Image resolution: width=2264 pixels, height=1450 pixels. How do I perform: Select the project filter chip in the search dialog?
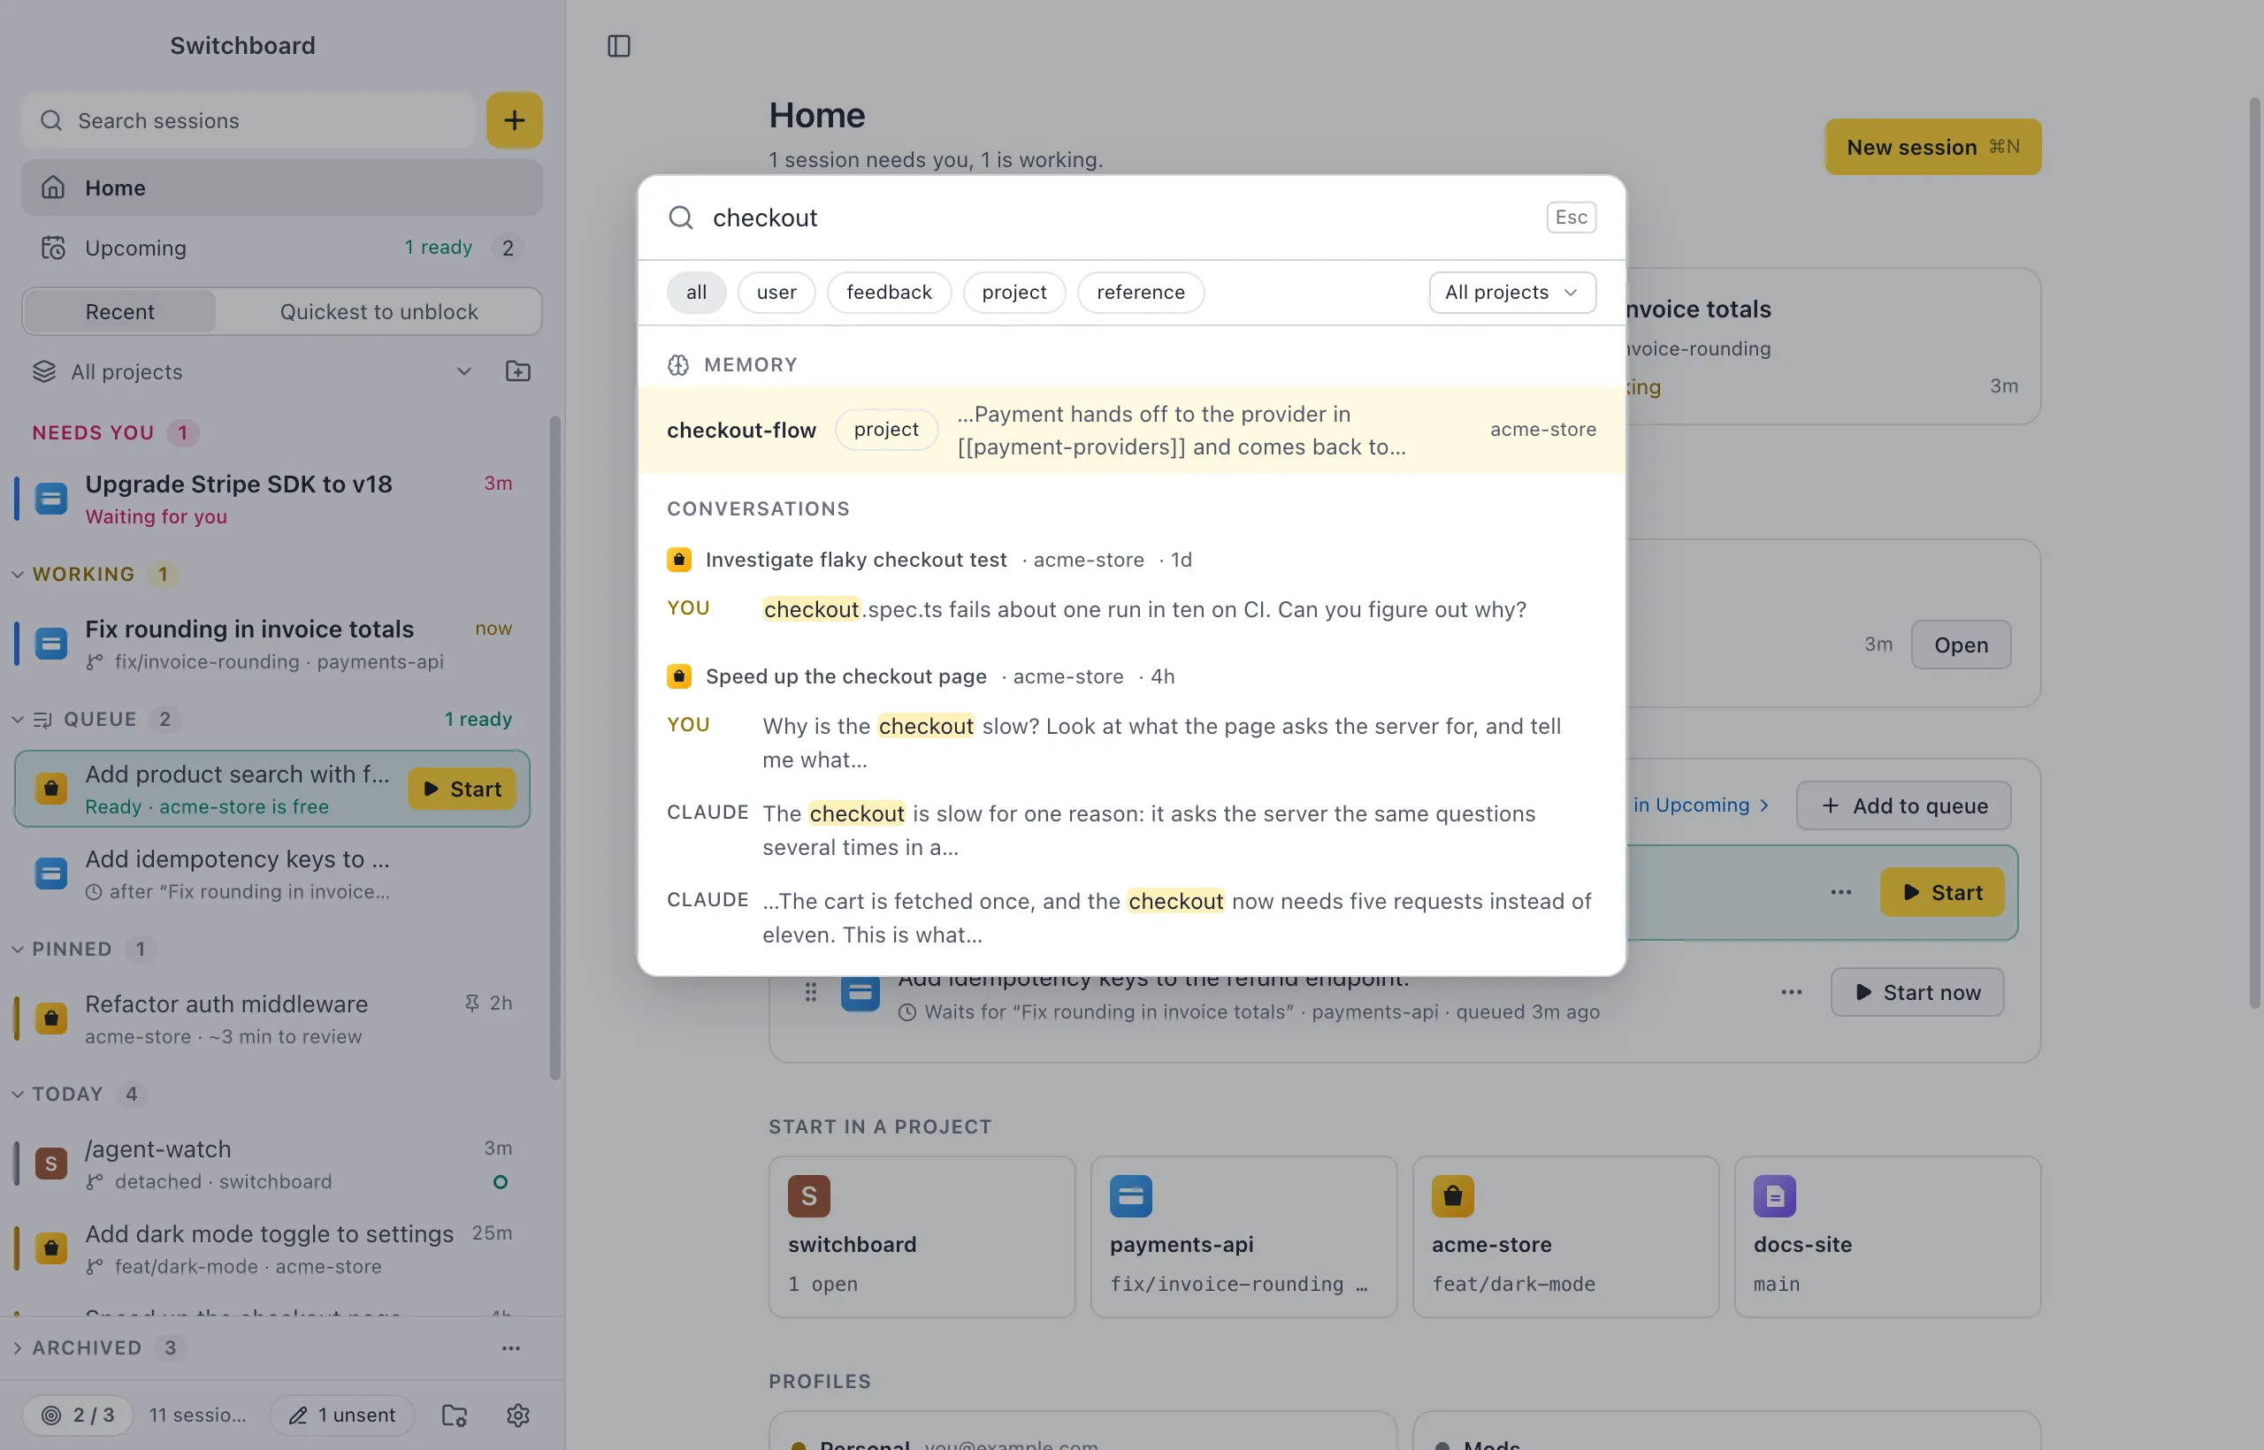[1014, 292]
